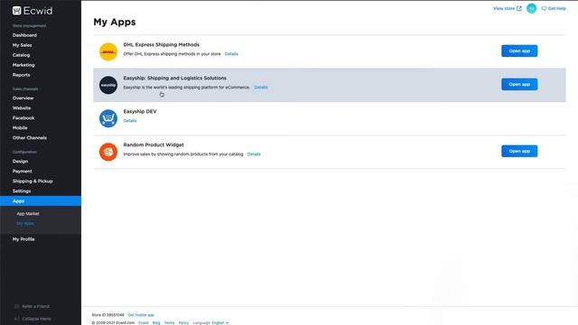Click the View store external link icon
The width and height of the screenshot is (578, 325).
pyautogui.click(x=519, y=8)
